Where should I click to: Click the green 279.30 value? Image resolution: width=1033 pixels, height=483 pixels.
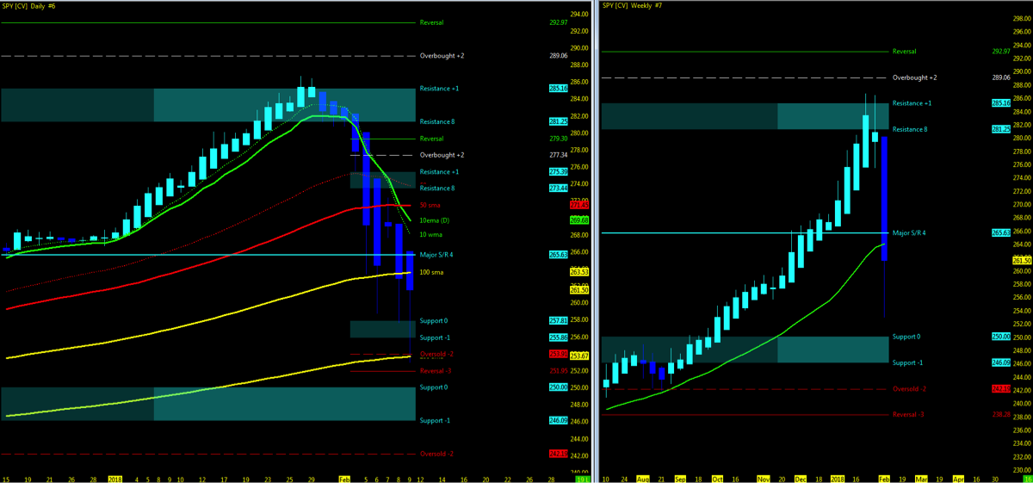(x=558, y=138)
